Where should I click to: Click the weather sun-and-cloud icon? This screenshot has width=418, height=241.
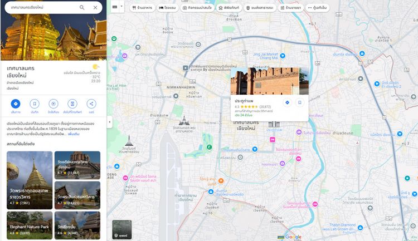coord(96,67)
